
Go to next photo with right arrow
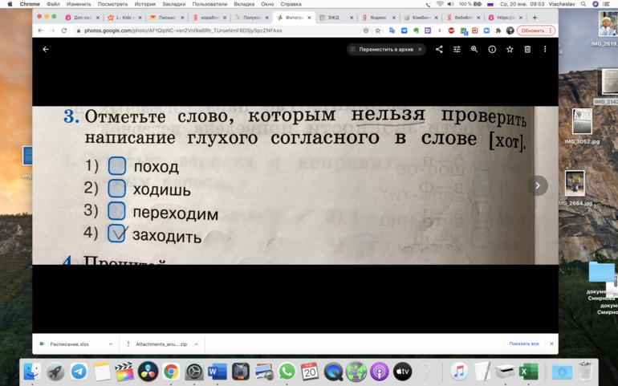[x=538, y=185]
